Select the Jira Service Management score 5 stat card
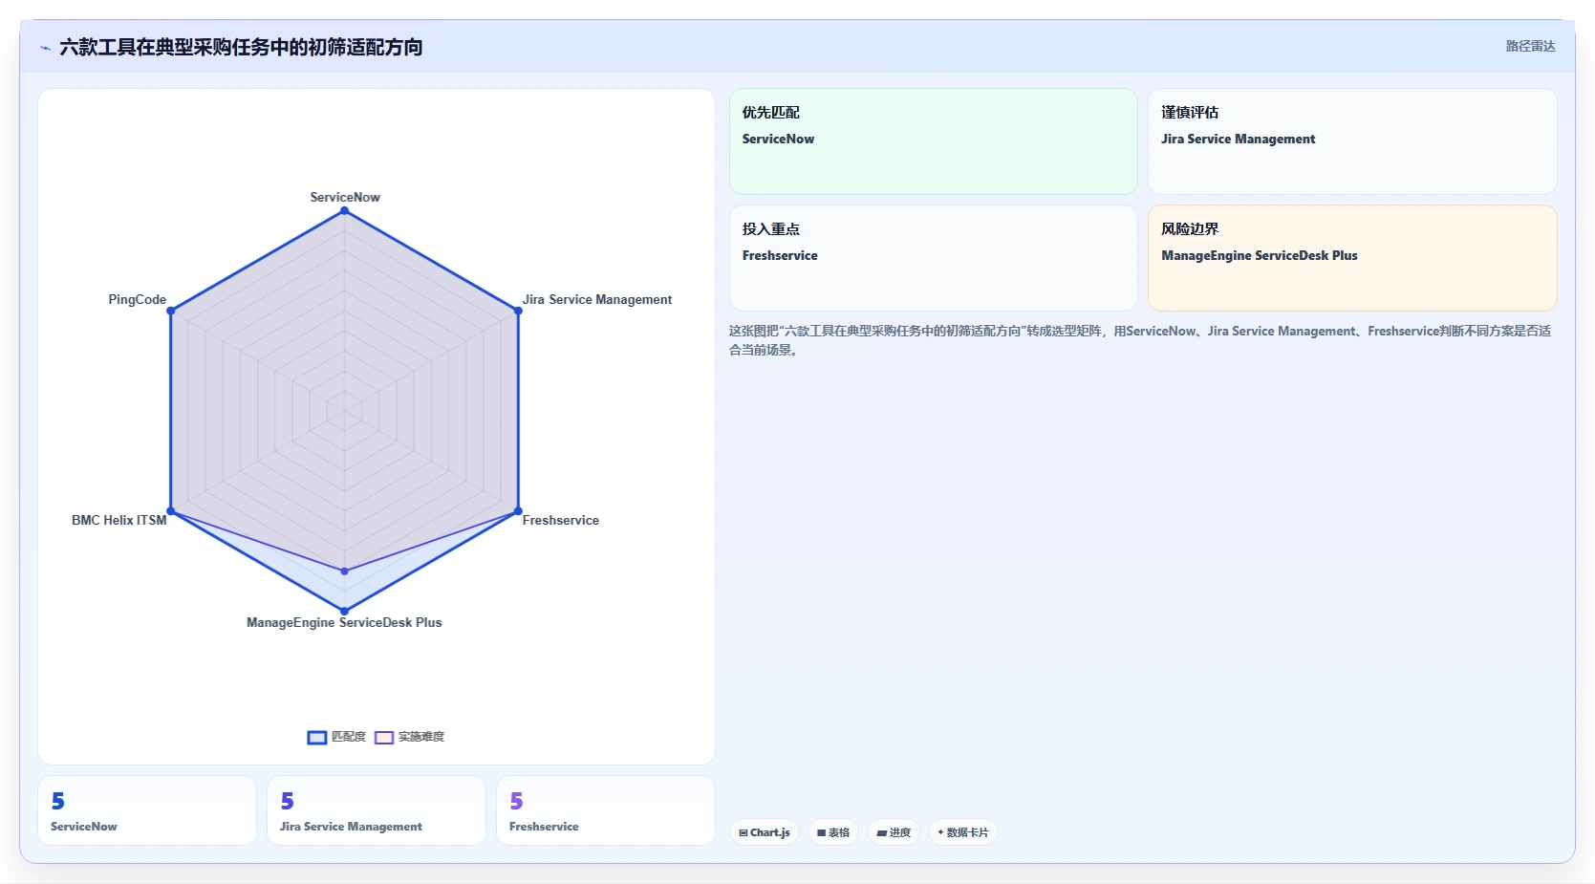 (377, 810)
